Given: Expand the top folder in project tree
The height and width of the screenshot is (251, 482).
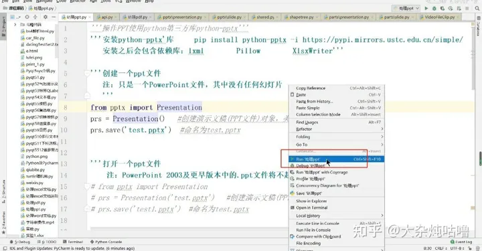Looking at the screenshot, I should pyautogui.click(x=15, y=24).
